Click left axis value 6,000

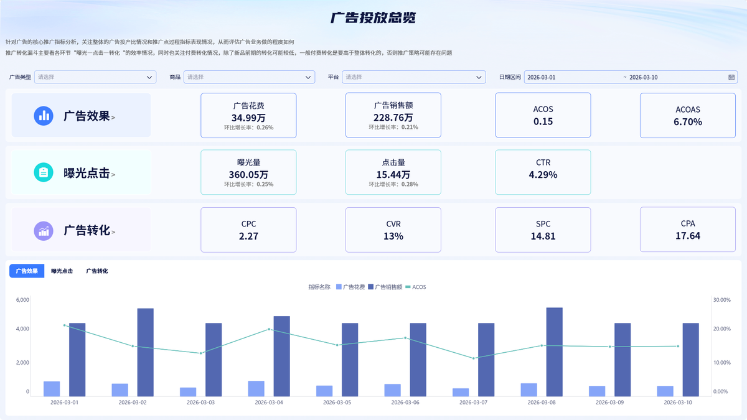22,300
